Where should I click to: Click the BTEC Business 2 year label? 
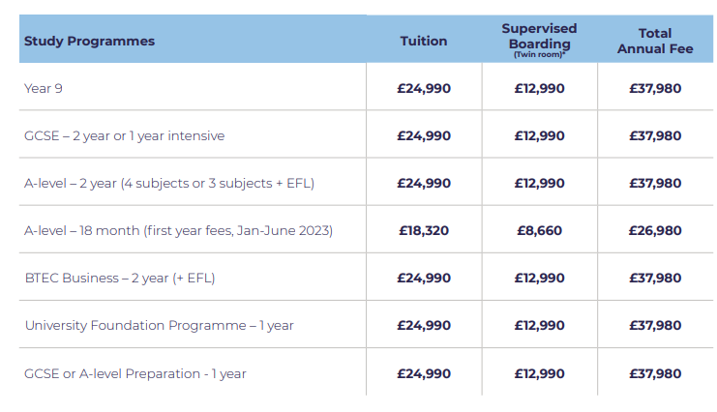coord(120,278)
